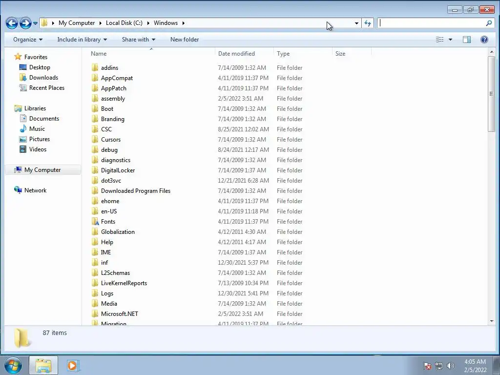The width and height of the screenshot is (500, 375).
Task: Click the scroll down arrow of file list
Action: 491,321
